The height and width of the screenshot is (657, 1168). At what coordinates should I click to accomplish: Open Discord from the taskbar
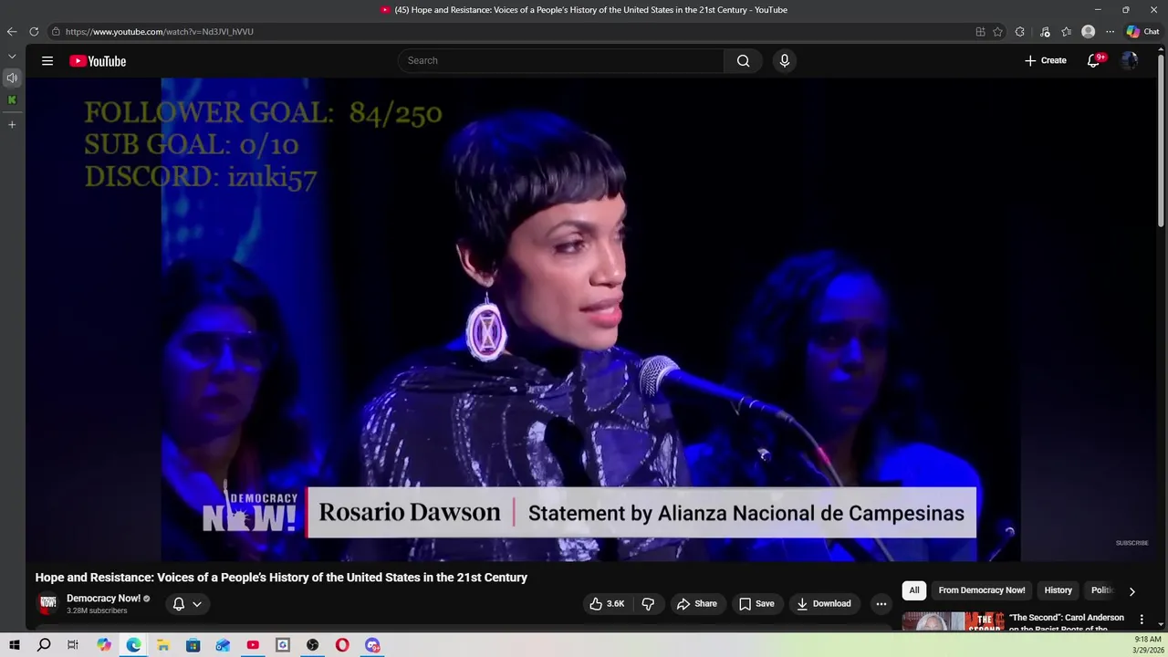point(372,645)
